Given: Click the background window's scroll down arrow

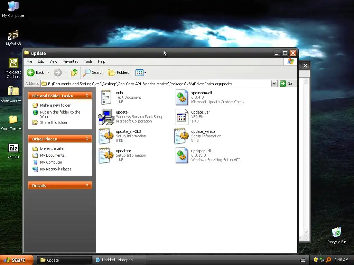Looking at the screenshot, I should [306, 232].
